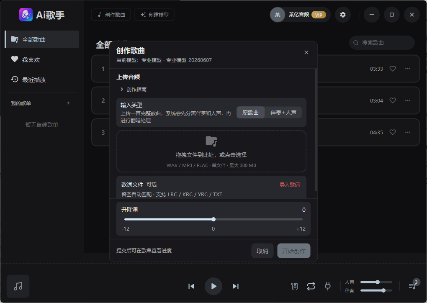Image resolution: width=427 pixels, height=303 pixels.
Task: Adjust the 伴奏 volume slider
Action: 376,290
